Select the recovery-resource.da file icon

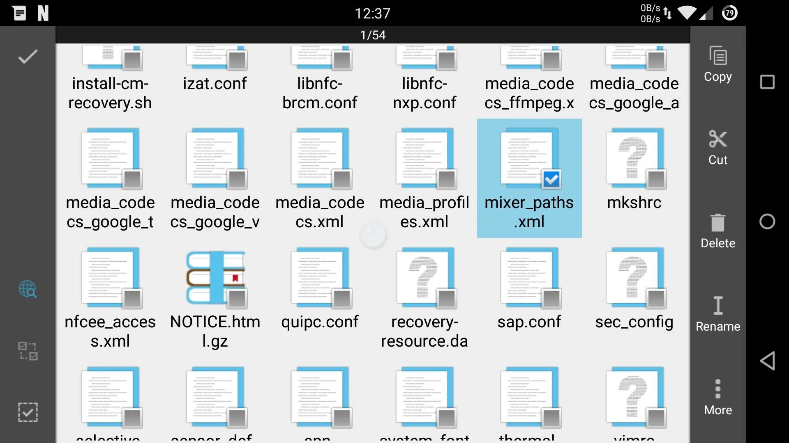coord(425,277)
